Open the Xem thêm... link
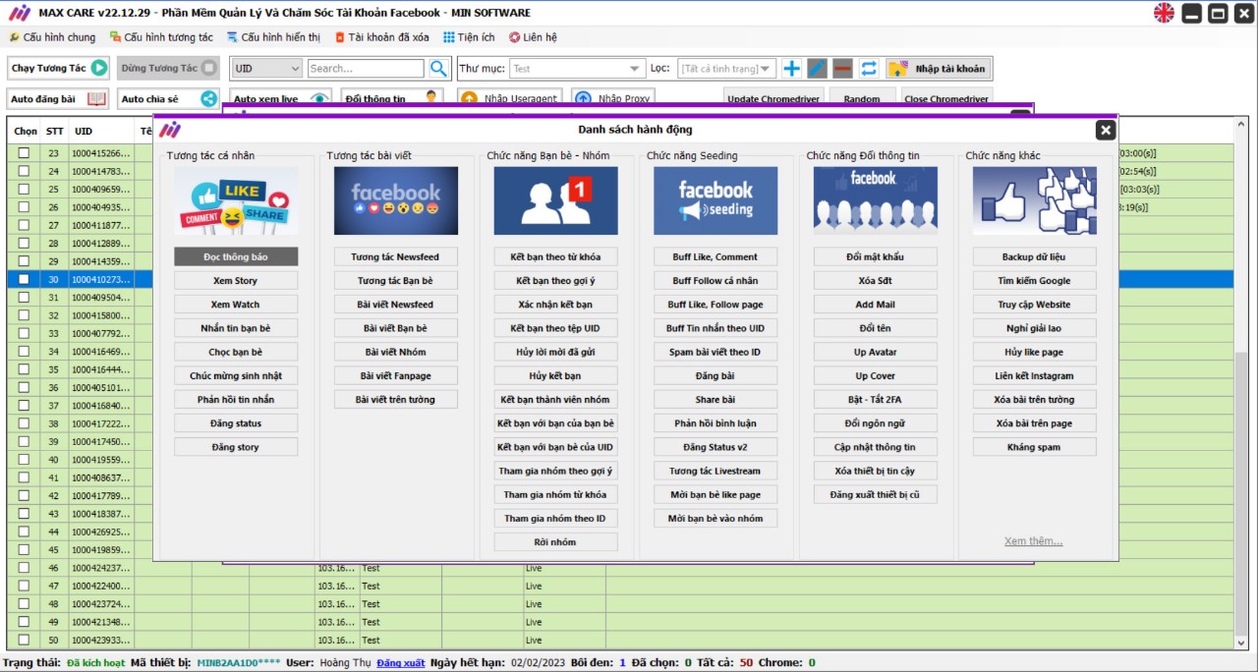 pyautogui.click(x=1034, y=541)
